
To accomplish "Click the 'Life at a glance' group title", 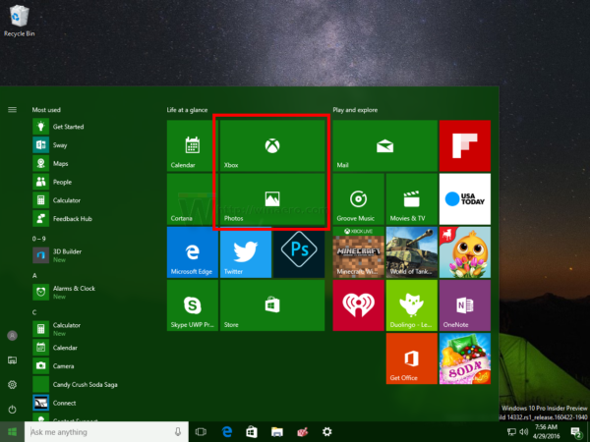I will pyautogui.click(x=187, y=110).
